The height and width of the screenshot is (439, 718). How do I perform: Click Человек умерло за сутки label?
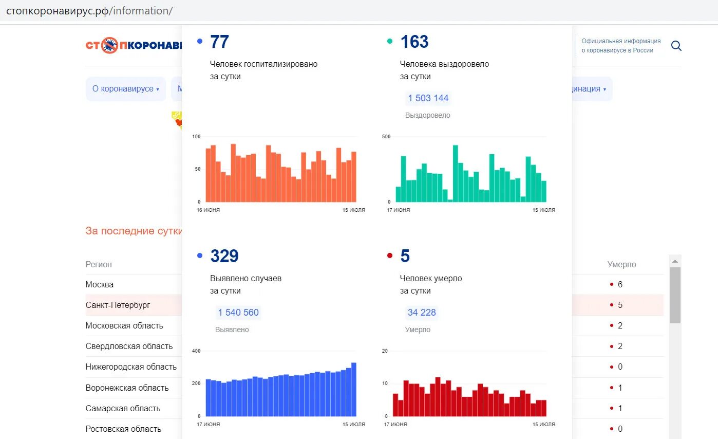tap(431, 284)
